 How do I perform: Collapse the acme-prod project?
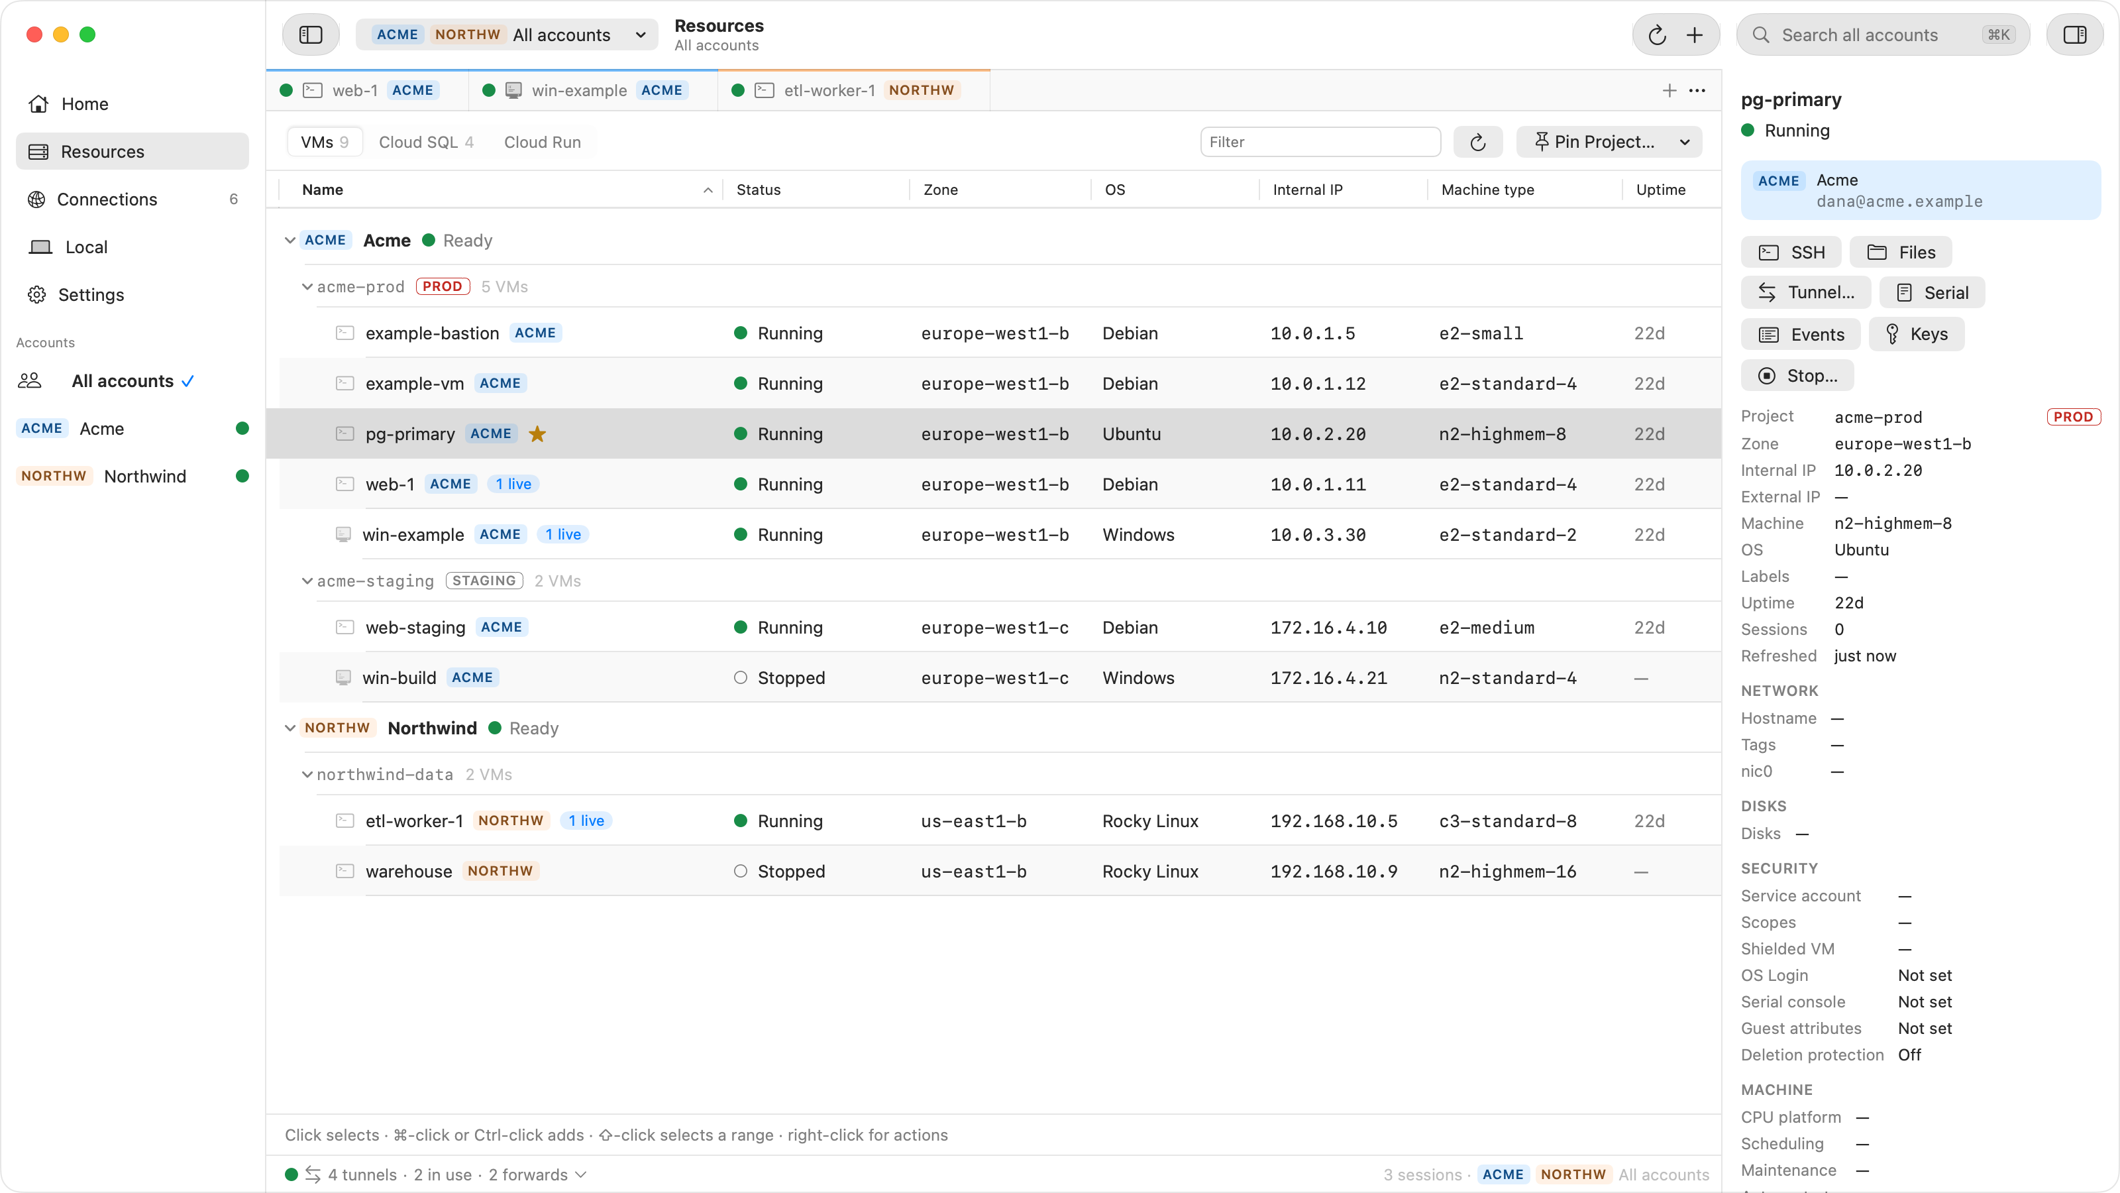(307, 286)
